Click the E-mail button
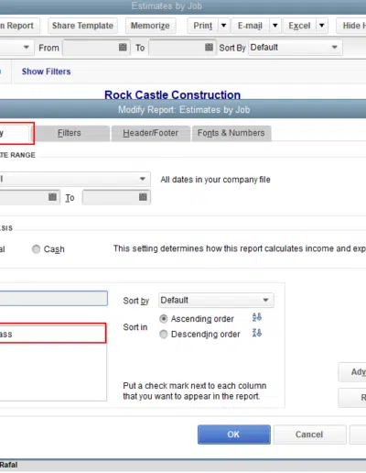The image size is (366, 473). tap(250, 26)
